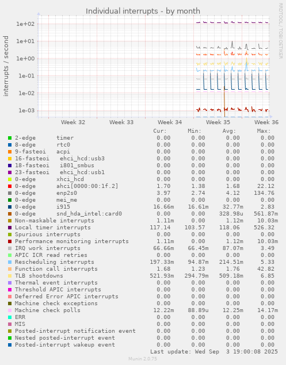The image size is (286, 365).
Task: Click the Cur column header
Action: 160,131
